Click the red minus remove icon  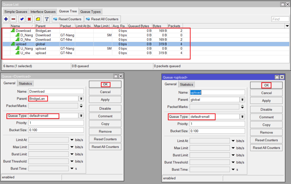(13, 19)
